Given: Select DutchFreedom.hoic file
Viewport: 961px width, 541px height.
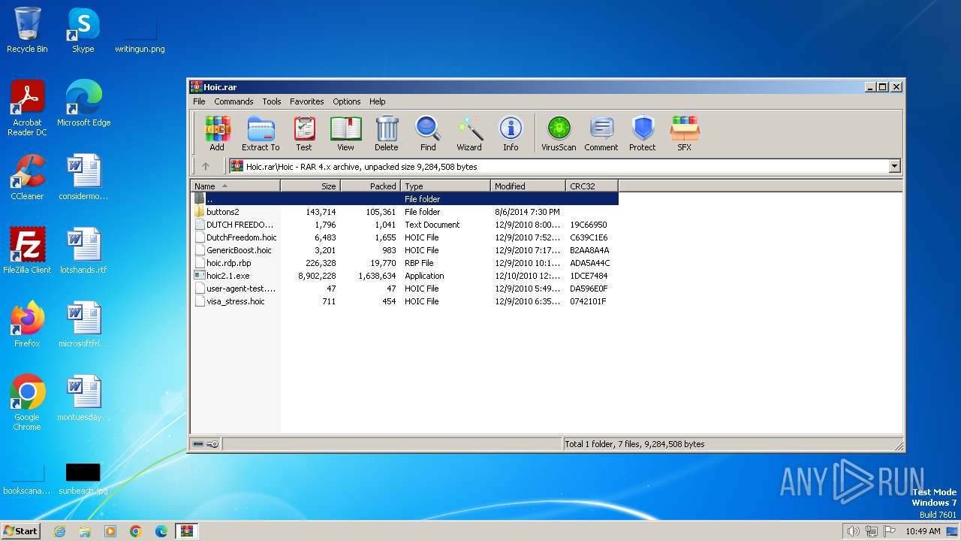Looking at the screenshot, I should click(405, 237).
